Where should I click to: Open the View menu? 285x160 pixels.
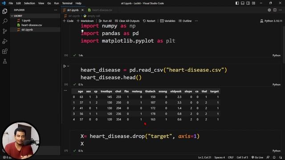click(41, 3)
